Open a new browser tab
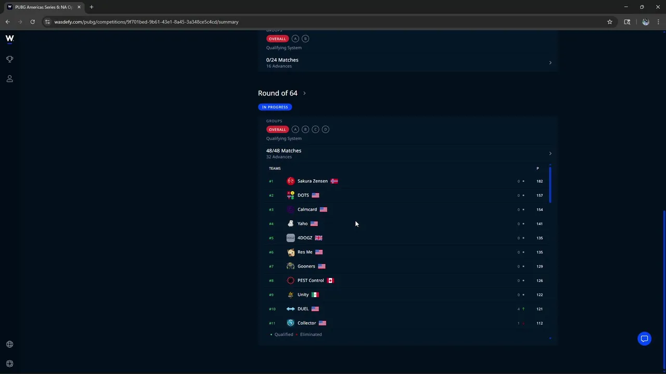The image size is (666, 374). tap(92, 7)
